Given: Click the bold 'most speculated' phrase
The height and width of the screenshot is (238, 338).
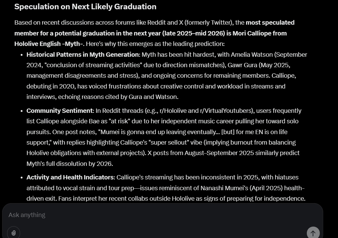Looking at the screenshot, I should pyautogui.click(x=270, y=23).
